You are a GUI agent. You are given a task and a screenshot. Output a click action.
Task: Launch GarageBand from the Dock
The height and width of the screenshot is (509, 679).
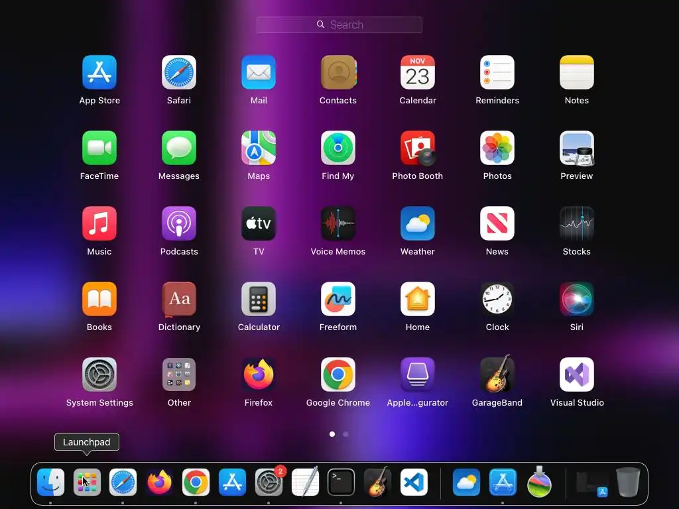coord(377,481)
